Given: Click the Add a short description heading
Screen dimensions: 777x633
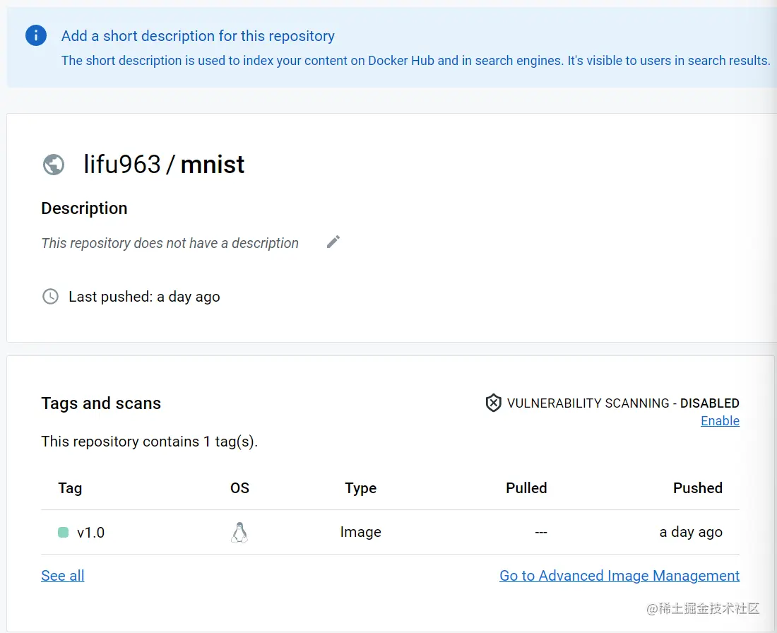Looking at the screenshot, I should [x=198, y=36].
